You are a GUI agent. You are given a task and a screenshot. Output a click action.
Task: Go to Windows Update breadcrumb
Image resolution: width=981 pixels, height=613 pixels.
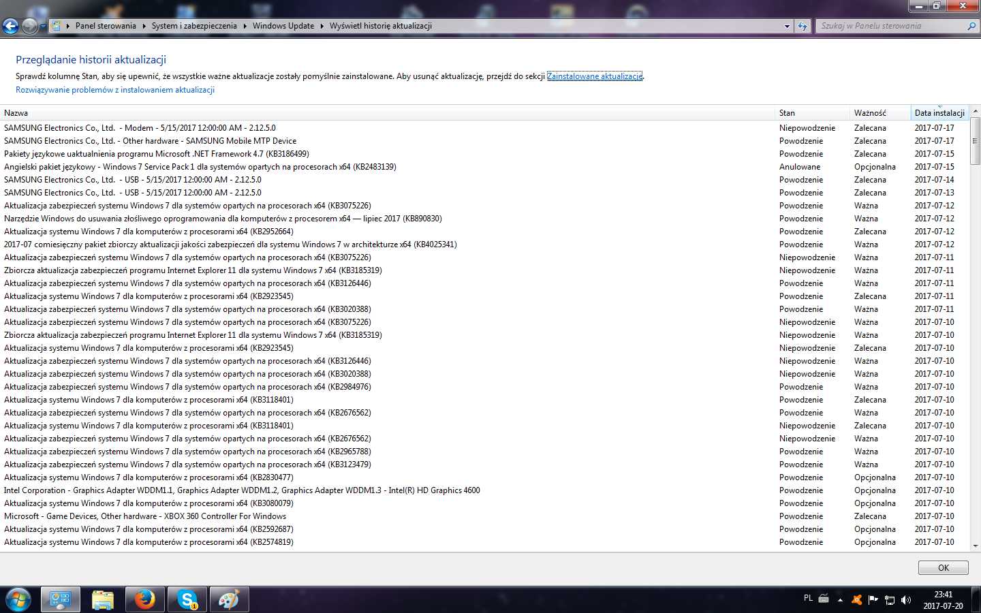pyautogui.click(x=283, y=26)
